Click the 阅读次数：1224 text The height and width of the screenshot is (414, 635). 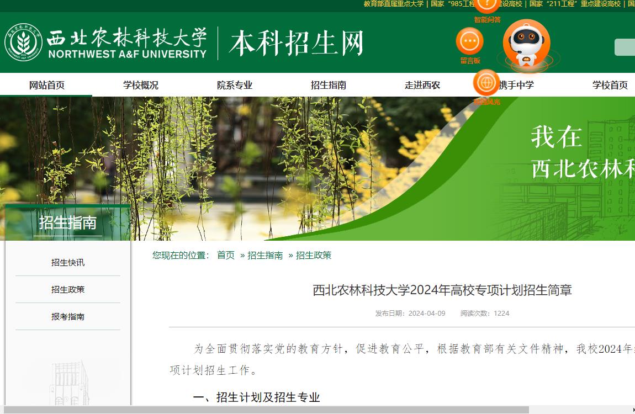pyautogui.click(x=484, y=313)
